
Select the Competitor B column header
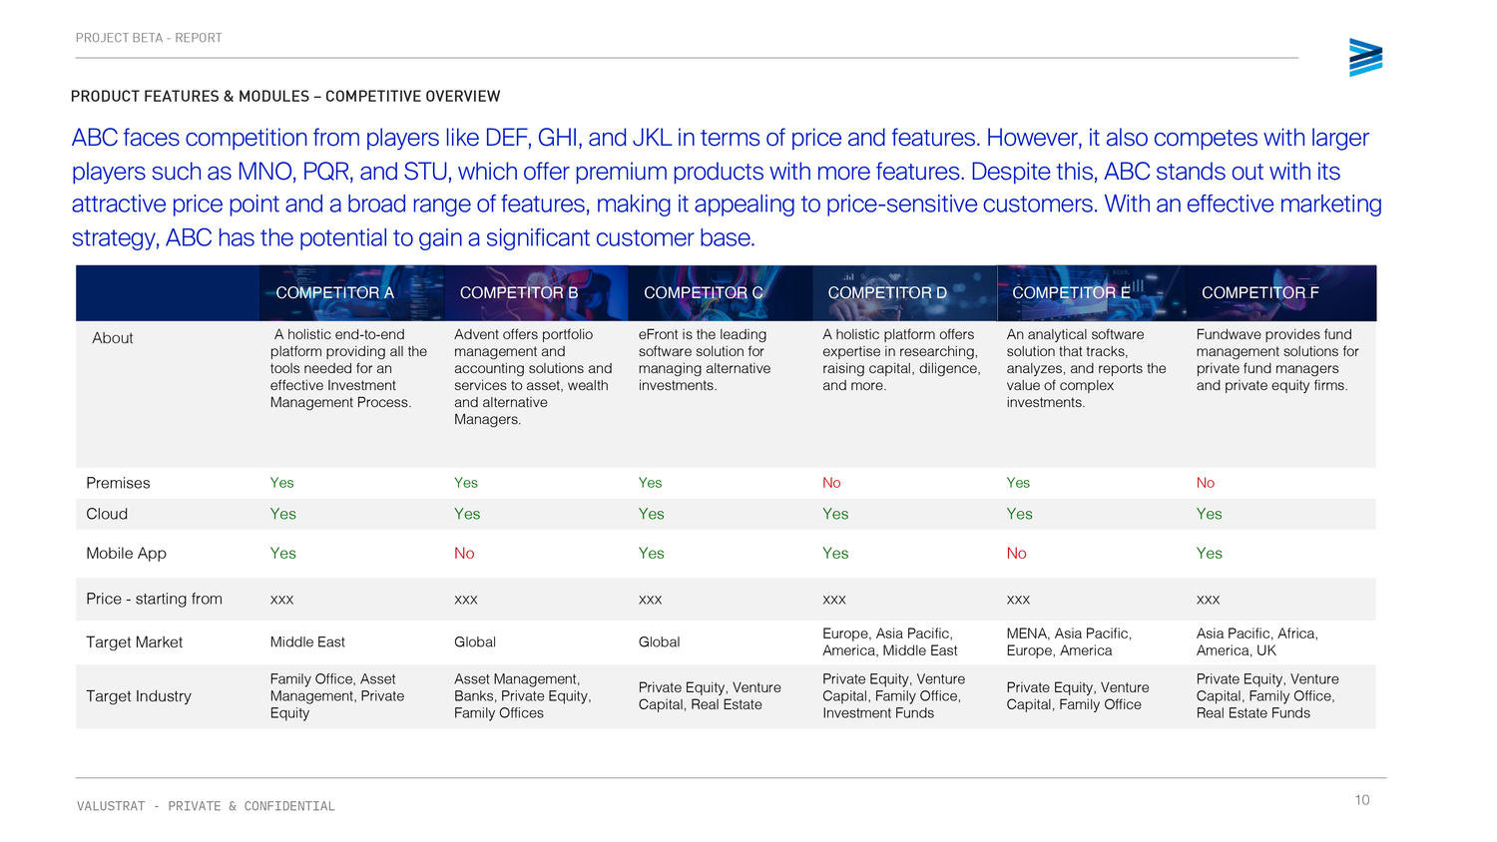point(519,293)
